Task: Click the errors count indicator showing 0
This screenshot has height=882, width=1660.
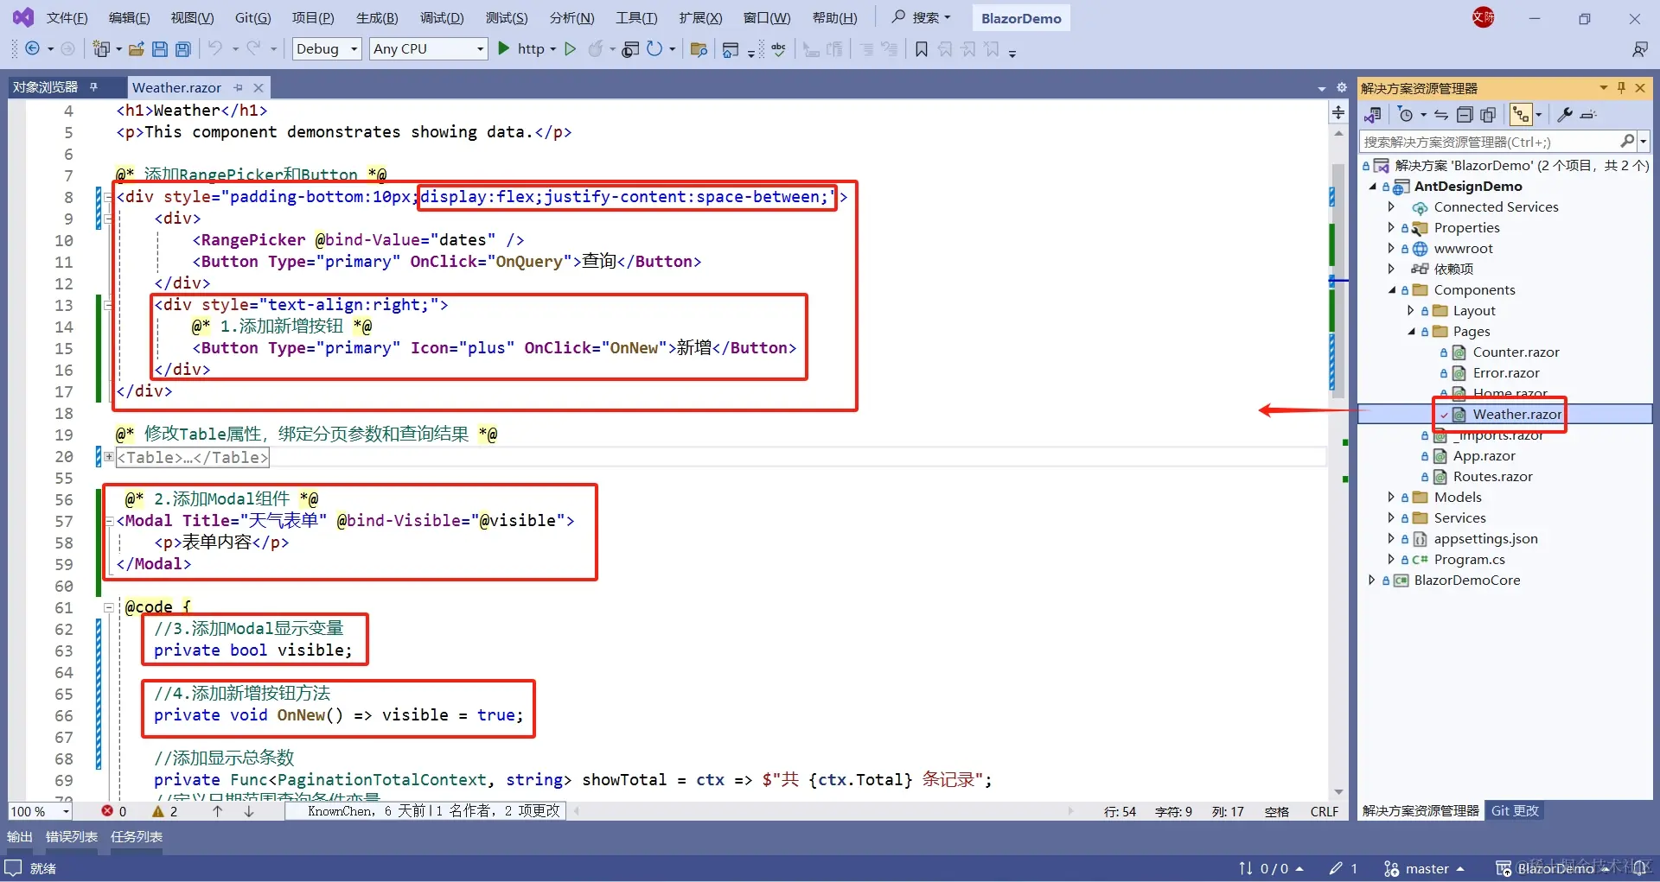Action: pos(114,811)
